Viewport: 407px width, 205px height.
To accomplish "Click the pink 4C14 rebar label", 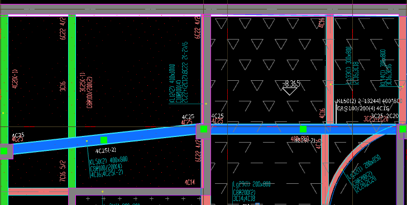I will click(190, 183).
